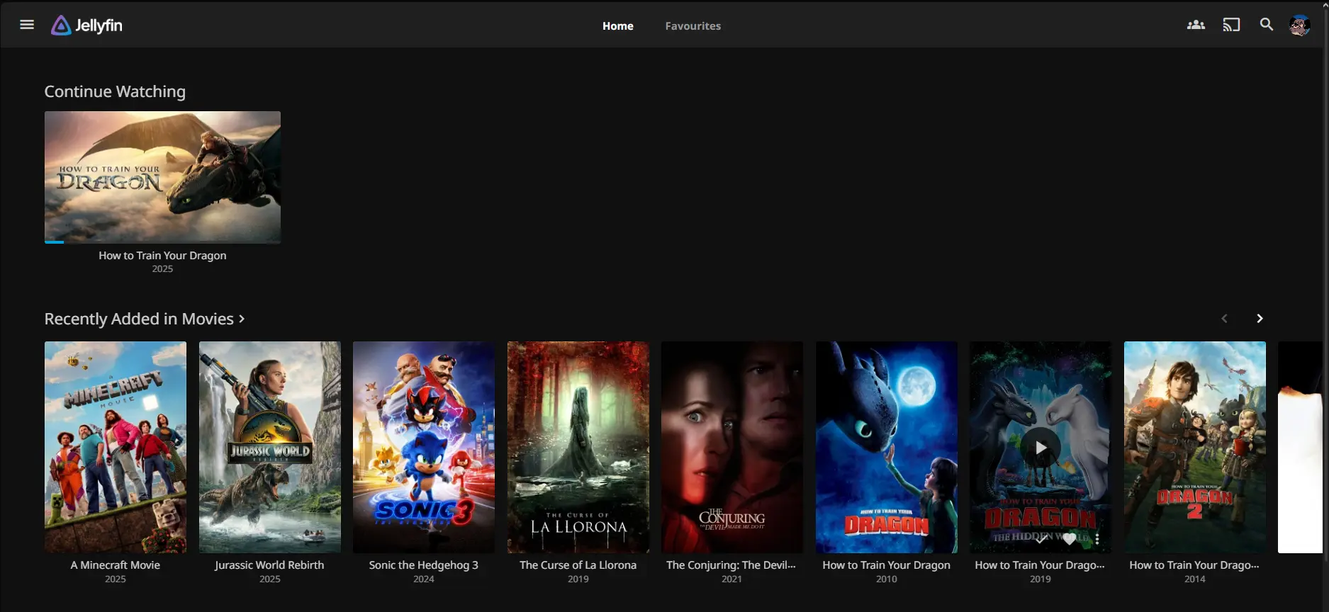Resume How to Train Your Dragon in Continue Watching
This screenshot has height=612, width=1329.
pos(162,177)
